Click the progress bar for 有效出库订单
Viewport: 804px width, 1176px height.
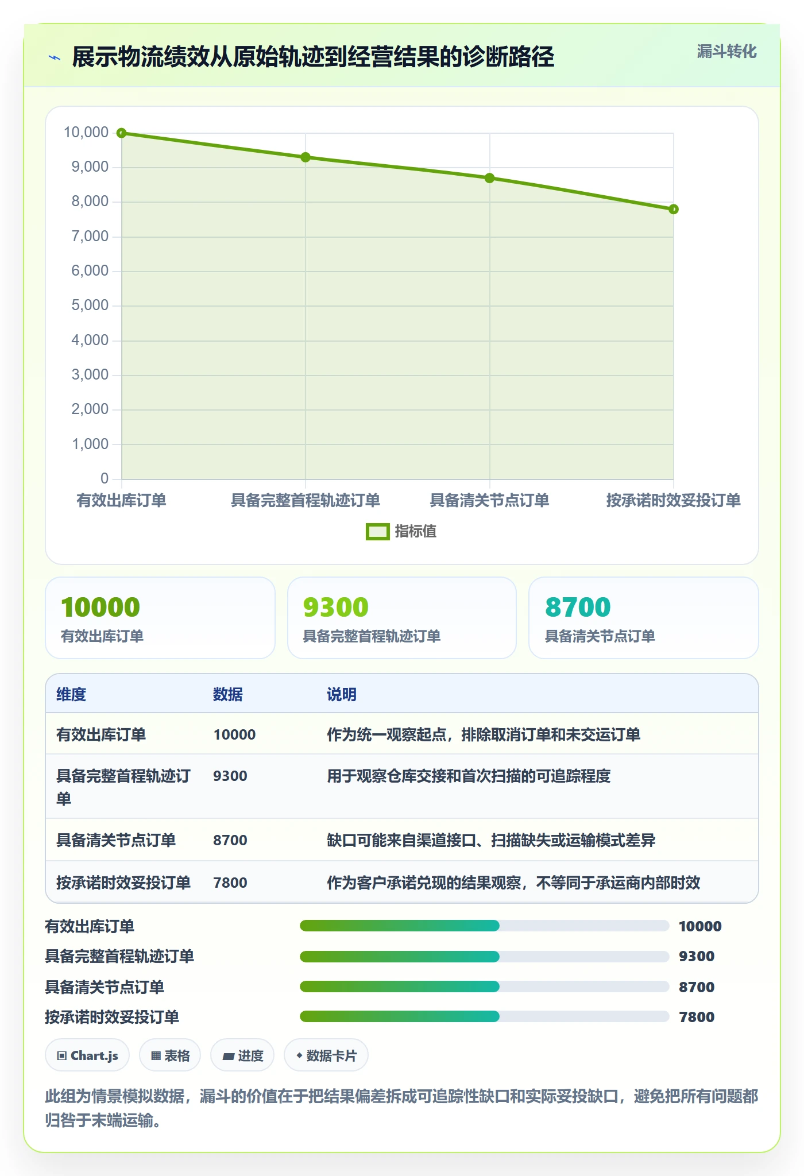pyautogui.click(x=484, y=926)
